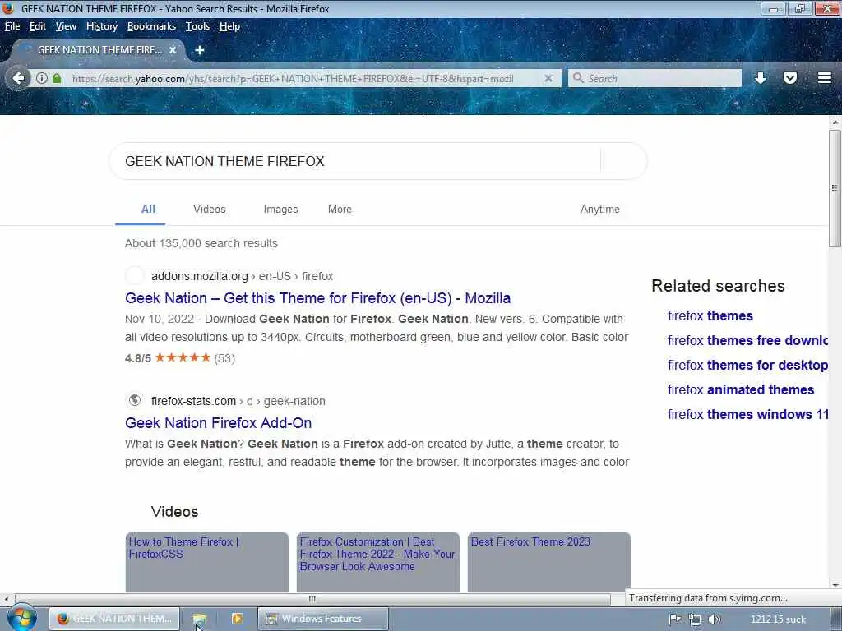The height and width of the screenshot is (631, 842).
Task: Open the Bookmarks menu
Action: (x=151, y=26)
